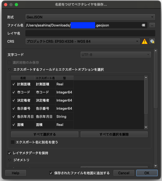Screen dimensions: 162x181
Task: Click the field table scroll-up arrow
Action: 146,77
